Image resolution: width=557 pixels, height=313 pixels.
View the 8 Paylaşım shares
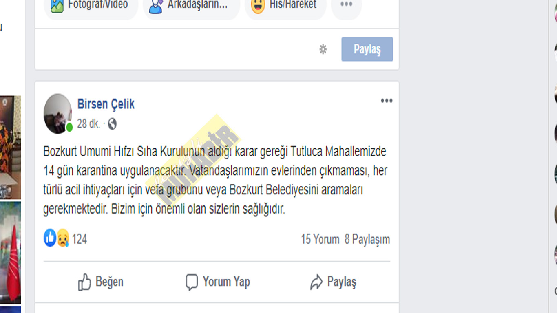(367, 239)
